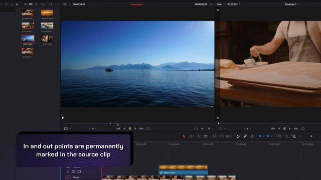The height and width of the screenshot is (180, 321).
Task: Go to last frame in source viewer
Action: pyautogui.click(x=141, y=128)
